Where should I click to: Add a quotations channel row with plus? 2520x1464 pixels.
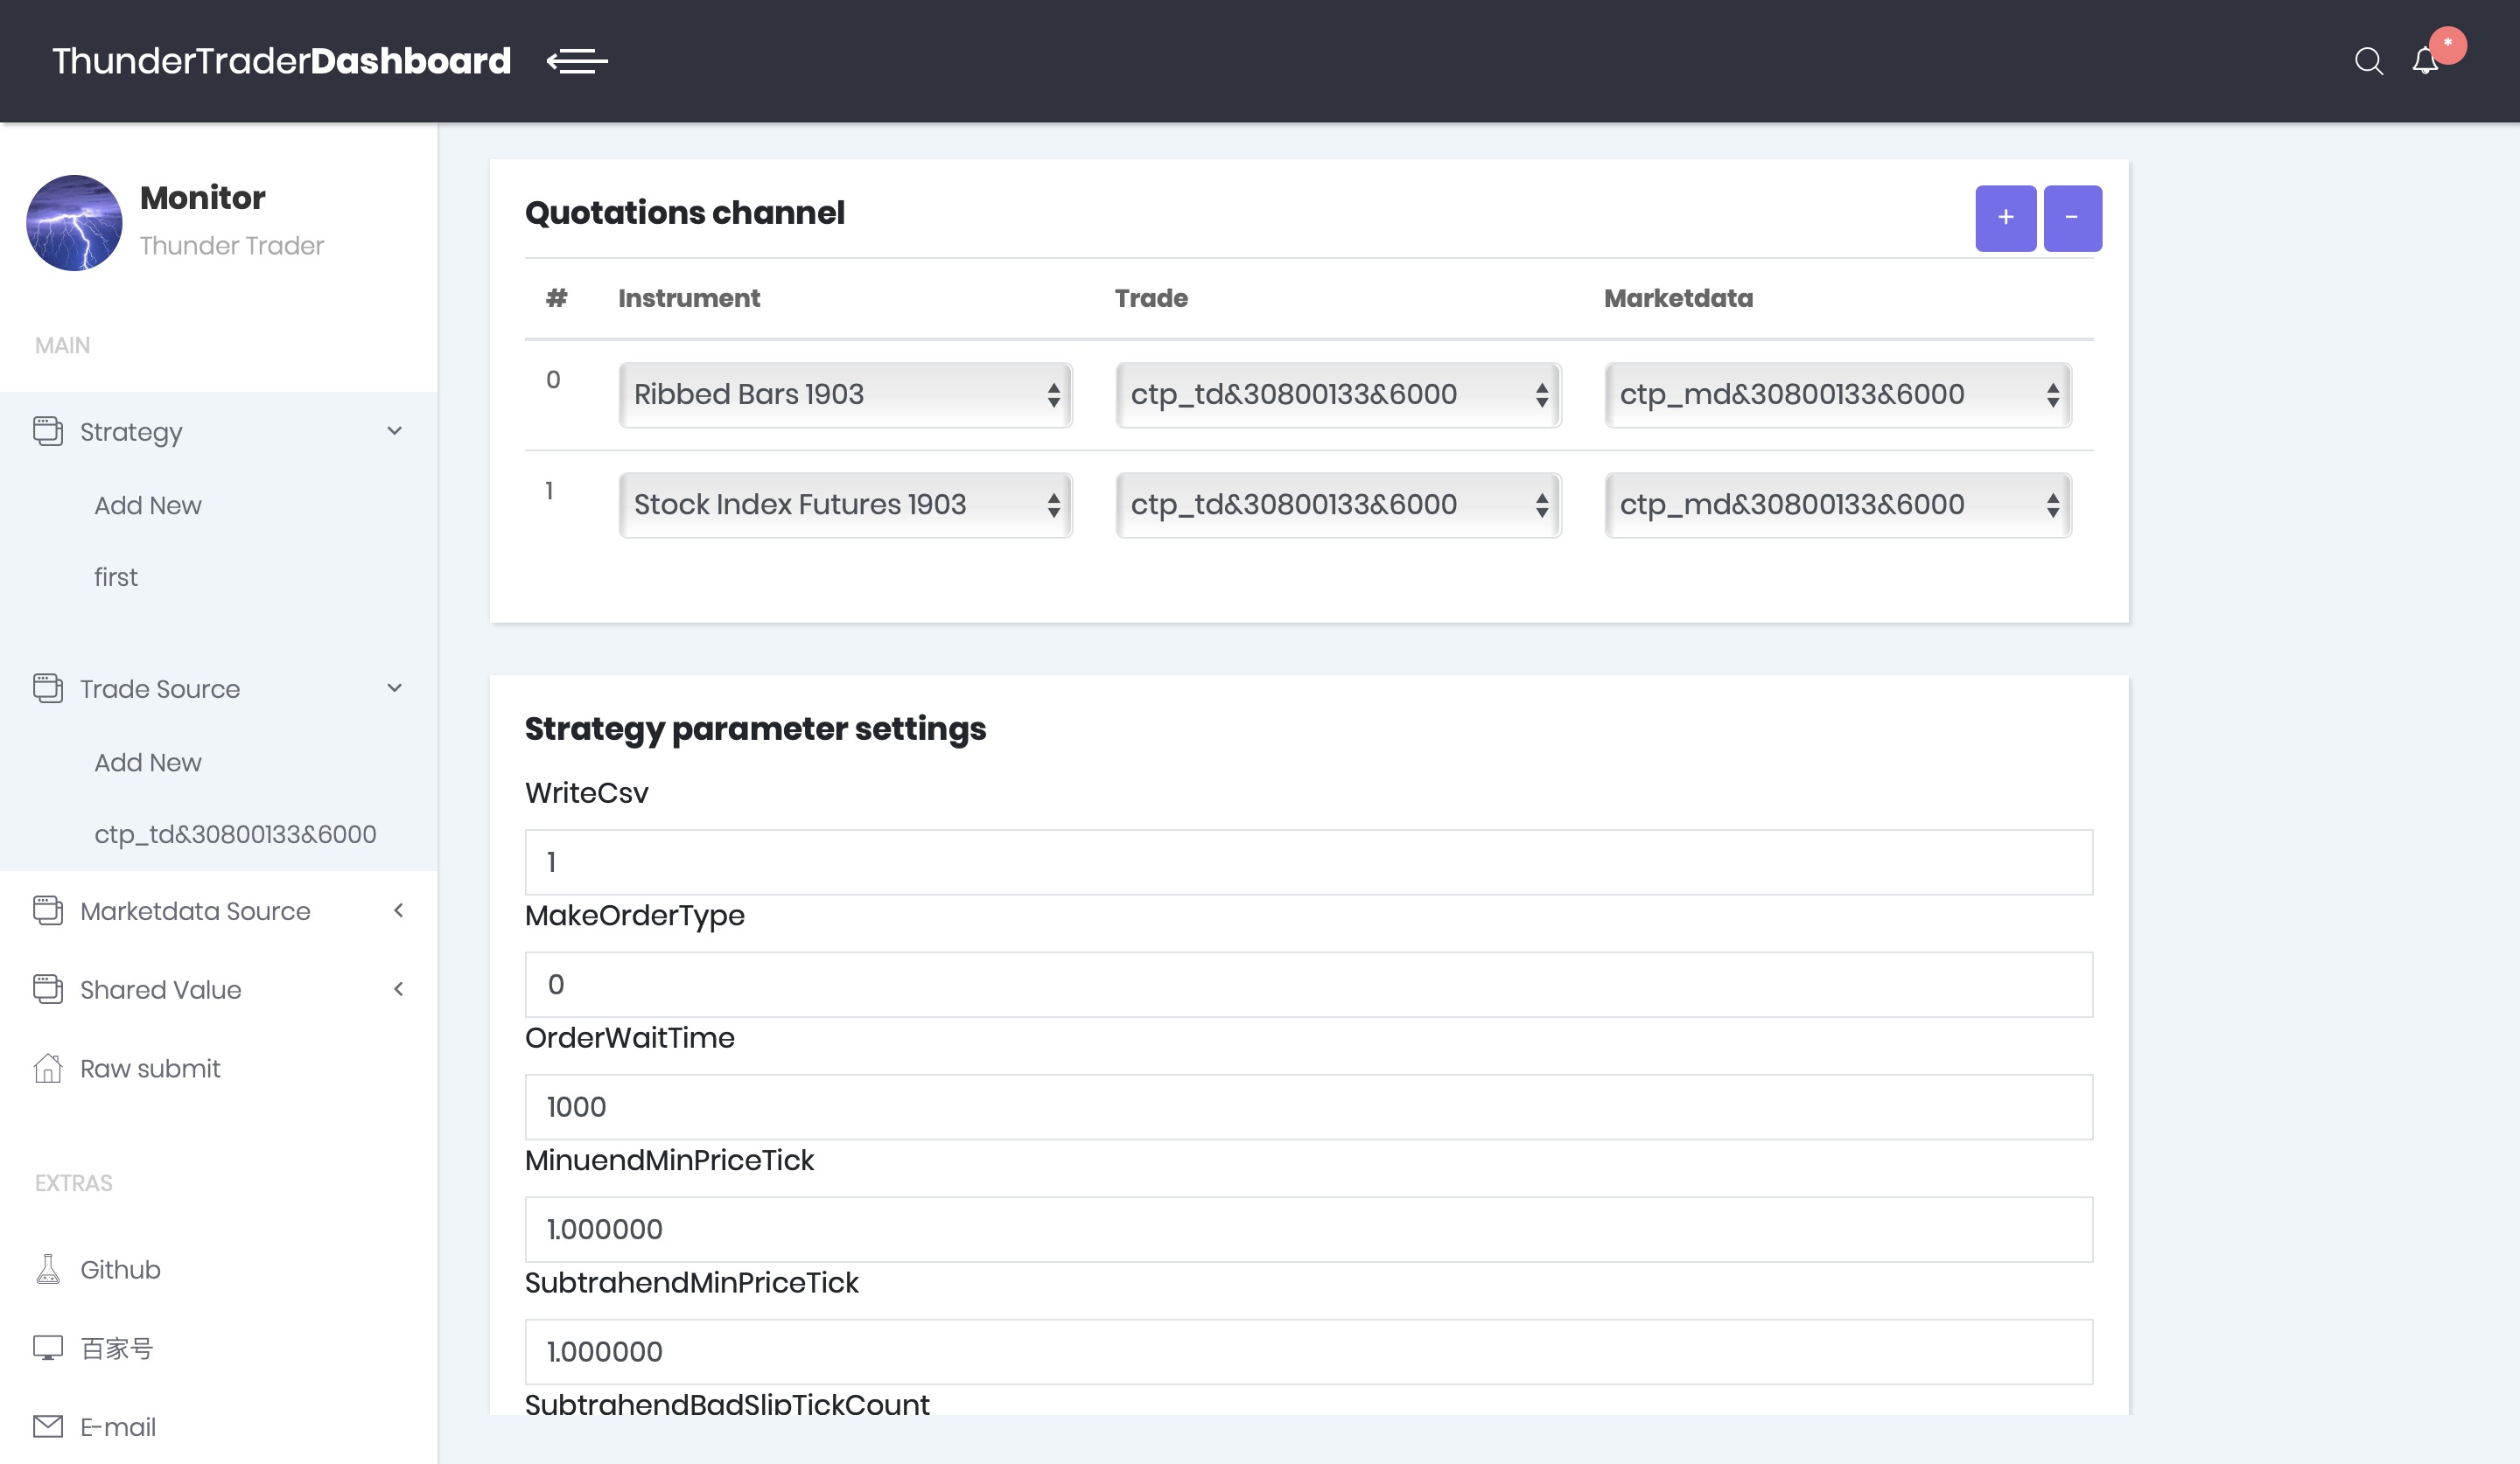click(x=2005, y=218)
